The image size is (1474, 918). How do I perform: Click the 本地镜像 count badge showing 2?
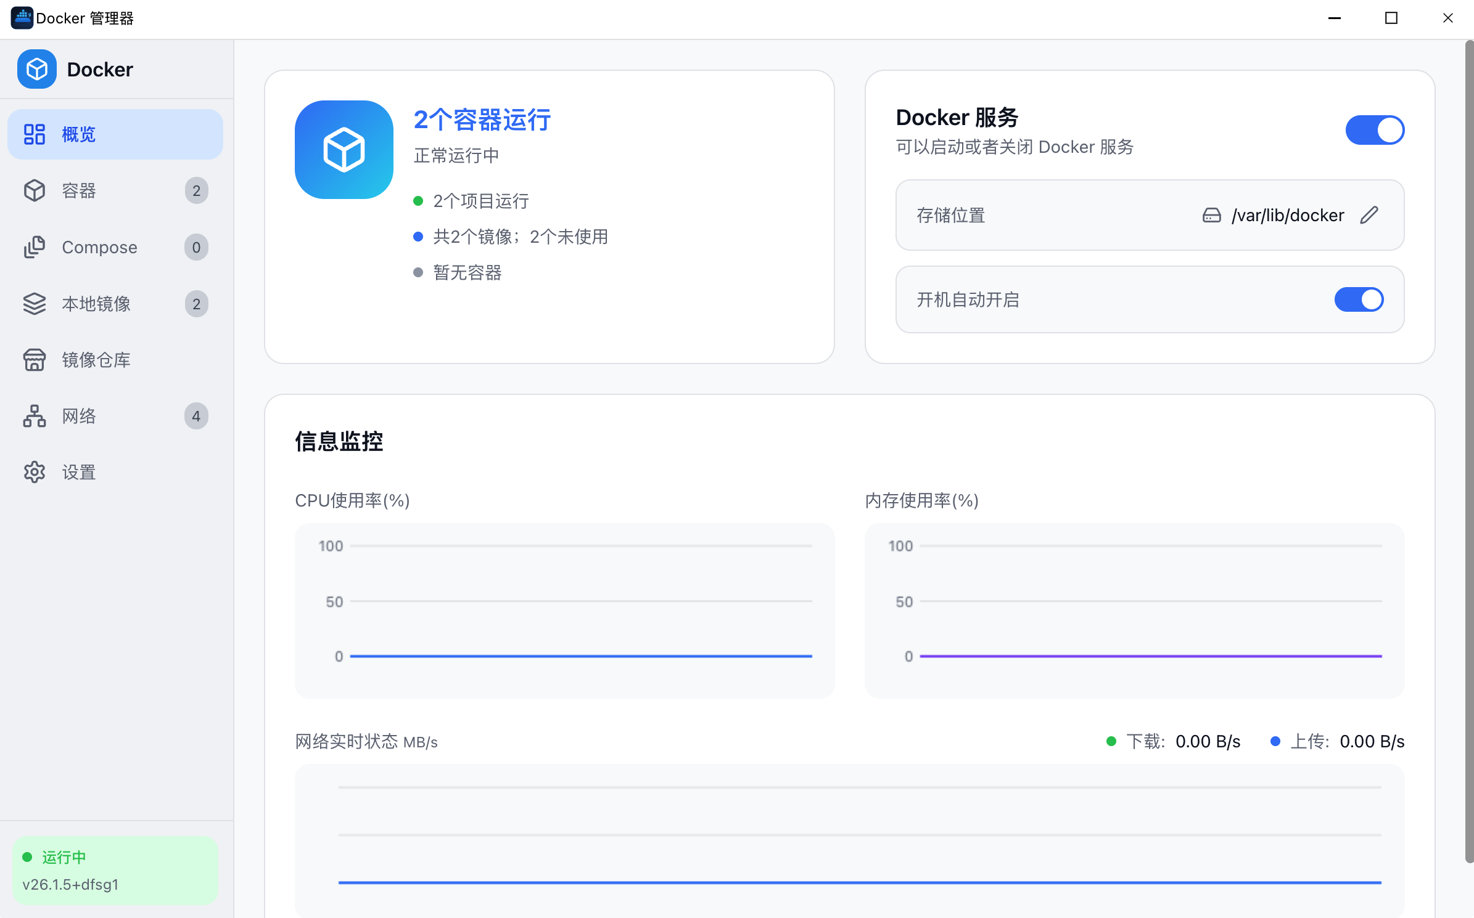coord(196,304)
